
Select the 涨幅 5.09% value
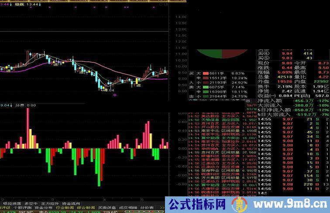tap(286, 72)
